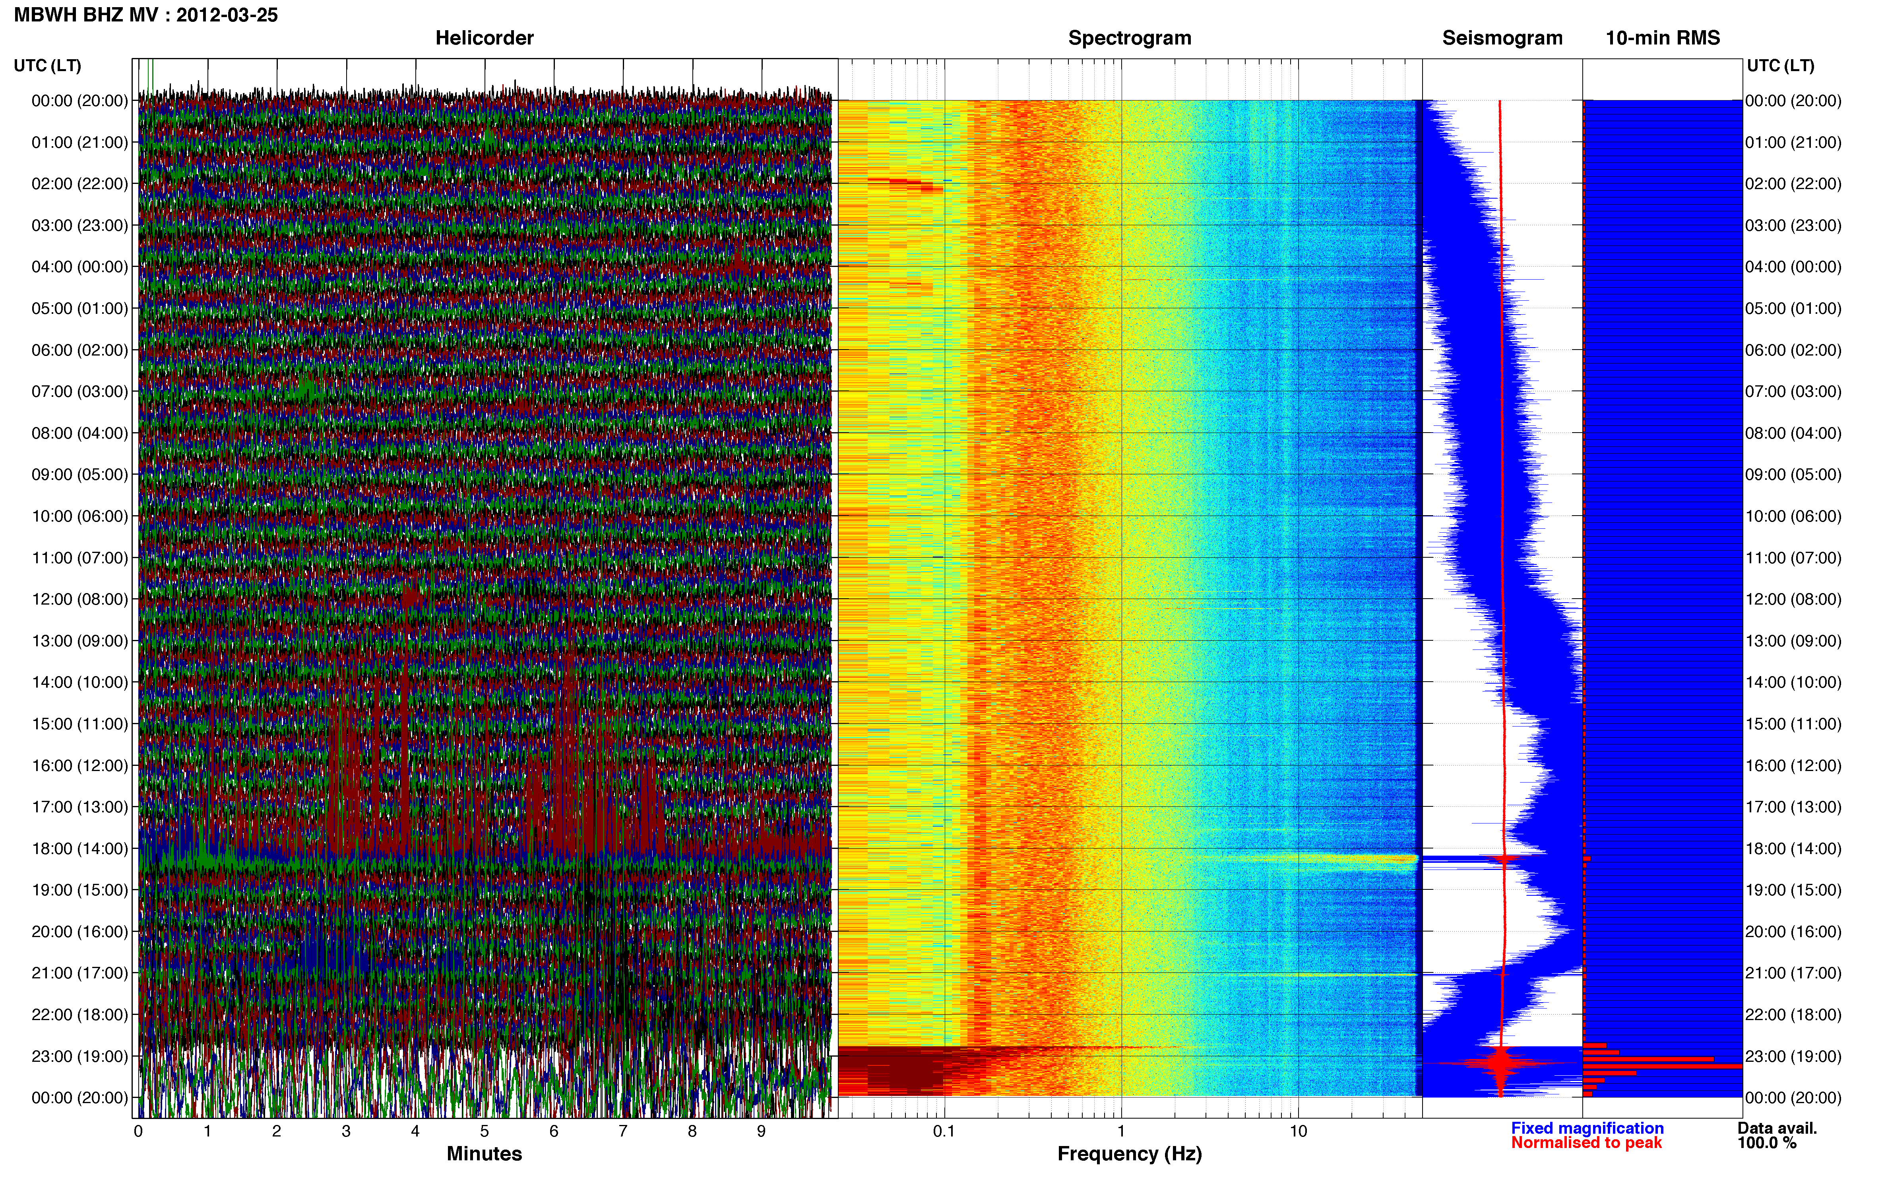Click the Minutes axis title
This screenshot has width=1884, height=1177.
point(485,1154)
